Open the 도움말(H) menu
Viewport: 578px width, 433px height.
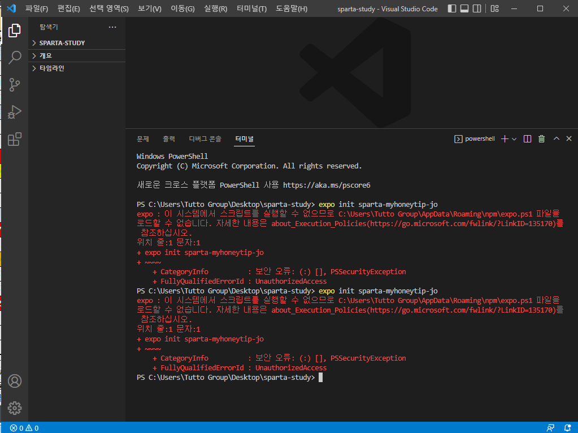pos(291,8)
